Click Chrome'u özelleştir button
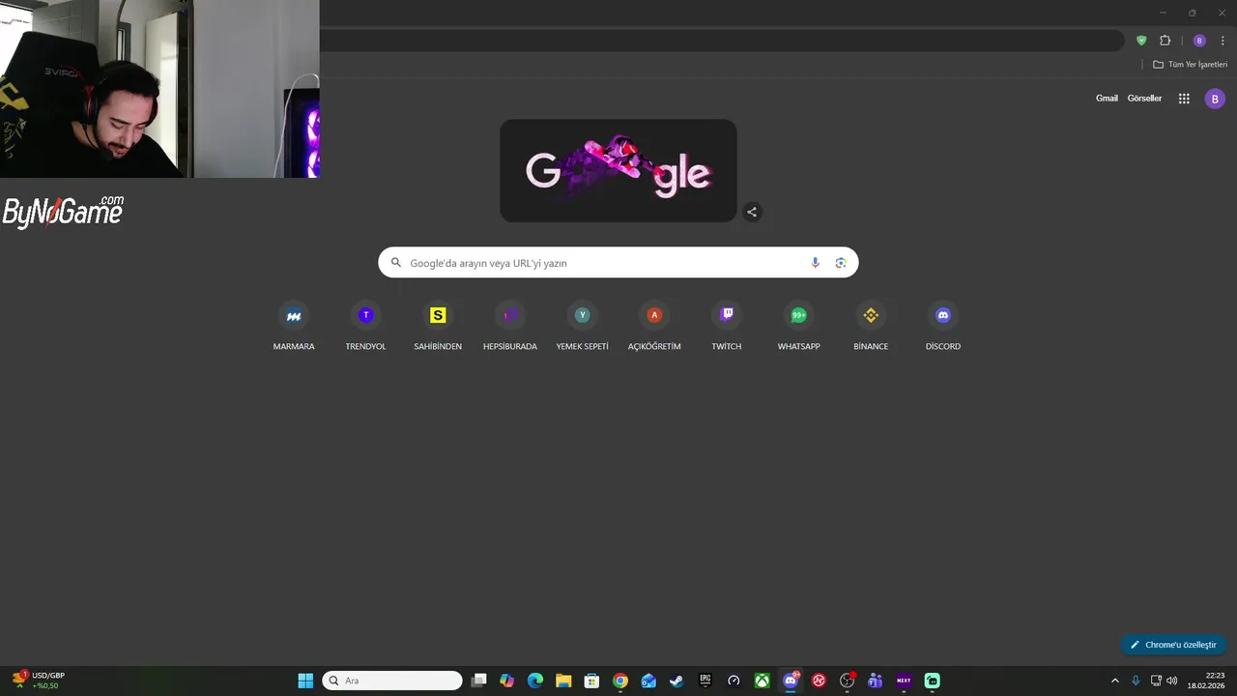This screenshot has width=1237, height=696. point(1173,645)
